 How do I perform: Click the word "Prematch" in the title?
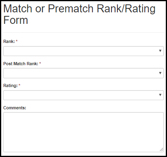[71, 9]
